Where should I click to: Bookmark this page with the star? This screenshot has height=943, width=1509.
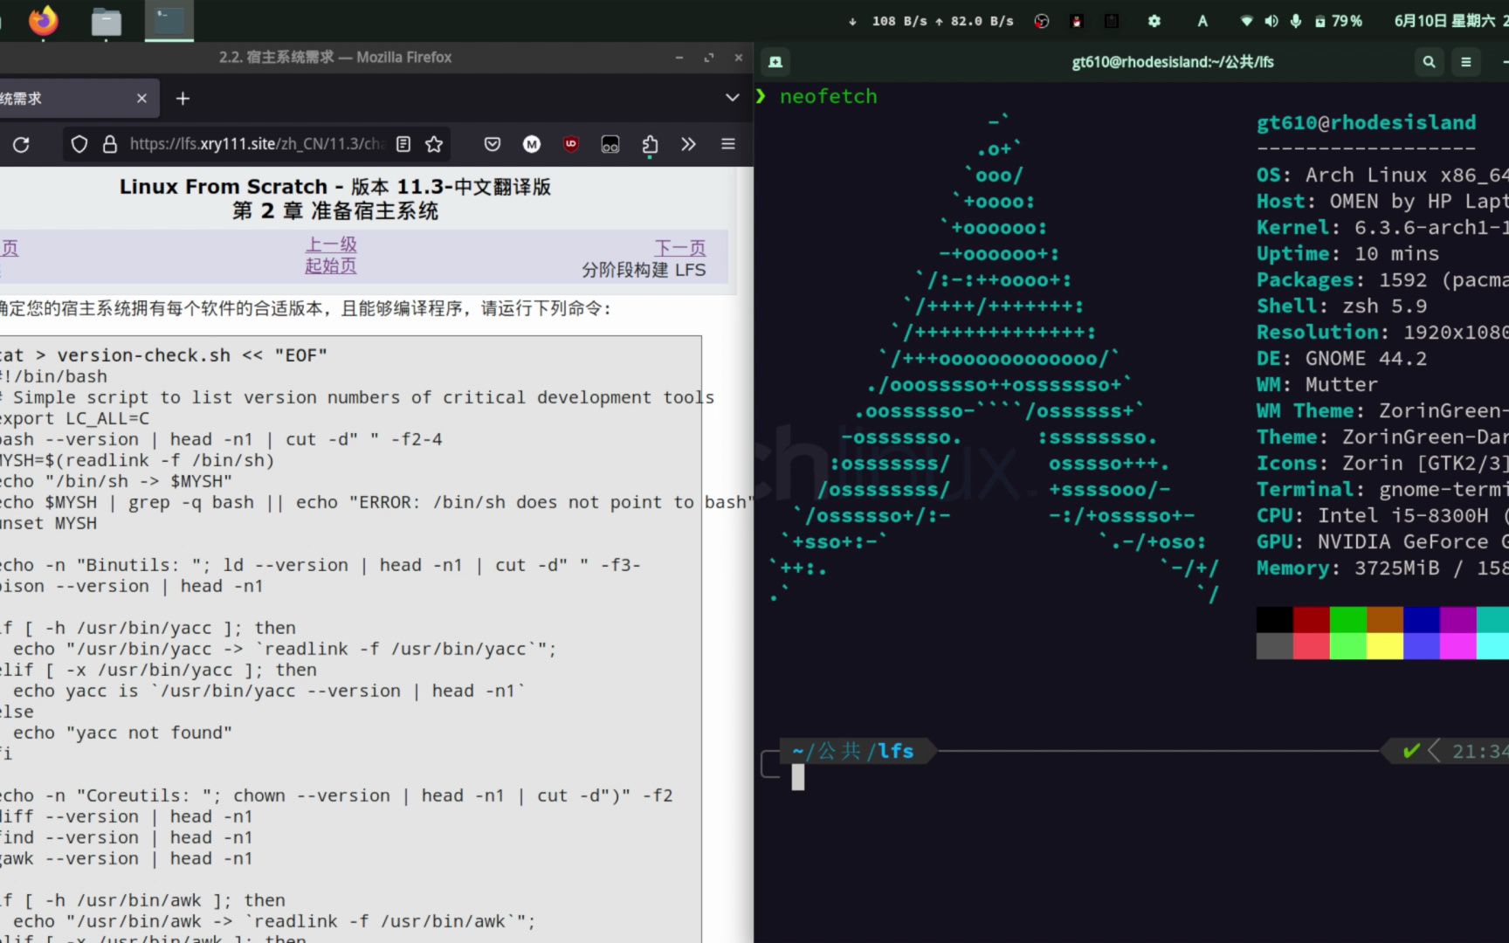[434, 144]
